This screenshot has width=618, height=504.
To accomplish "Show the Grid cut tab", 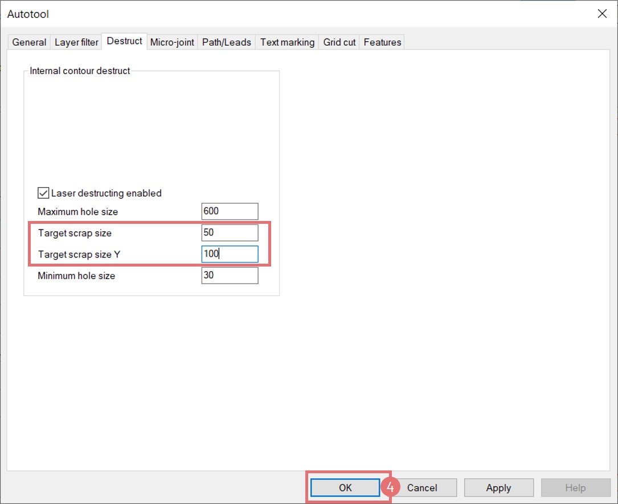I will point(339,43).
